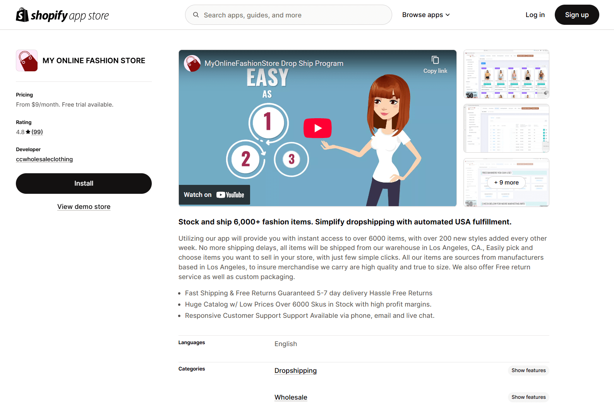Viewport: 614px width, 412px height.
Task: Focus the Search apps field
Action: pyautogui.click(x=288, y=15)
